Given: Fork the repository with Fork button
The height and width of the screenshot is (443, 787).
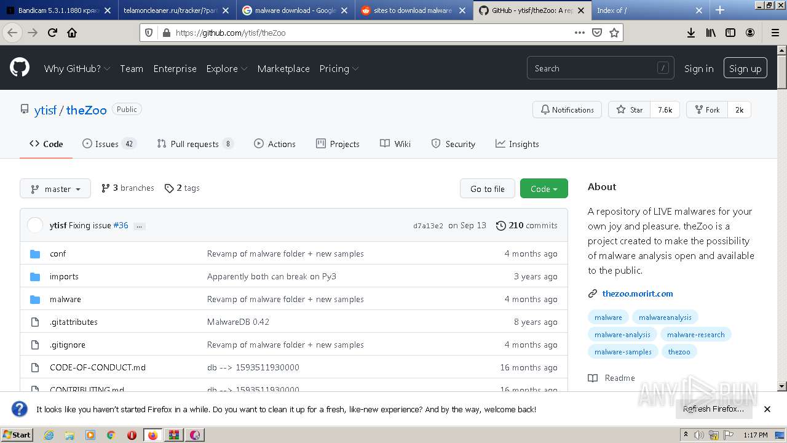Looking at the screenshot, I should (x=707, y=110).
